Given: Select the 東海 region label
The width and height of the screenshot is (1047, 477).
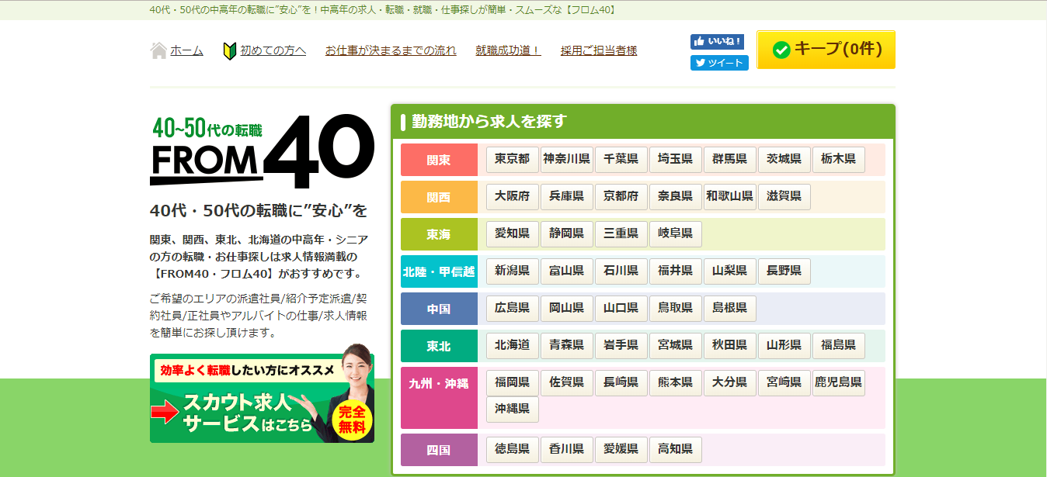Looking at the screenshot, I should [439, 234].
